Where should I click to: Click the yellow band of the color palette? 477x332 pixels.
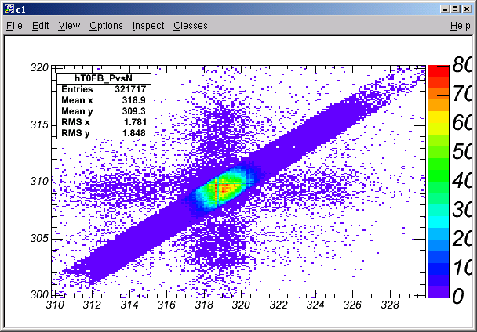coord(438,117)
